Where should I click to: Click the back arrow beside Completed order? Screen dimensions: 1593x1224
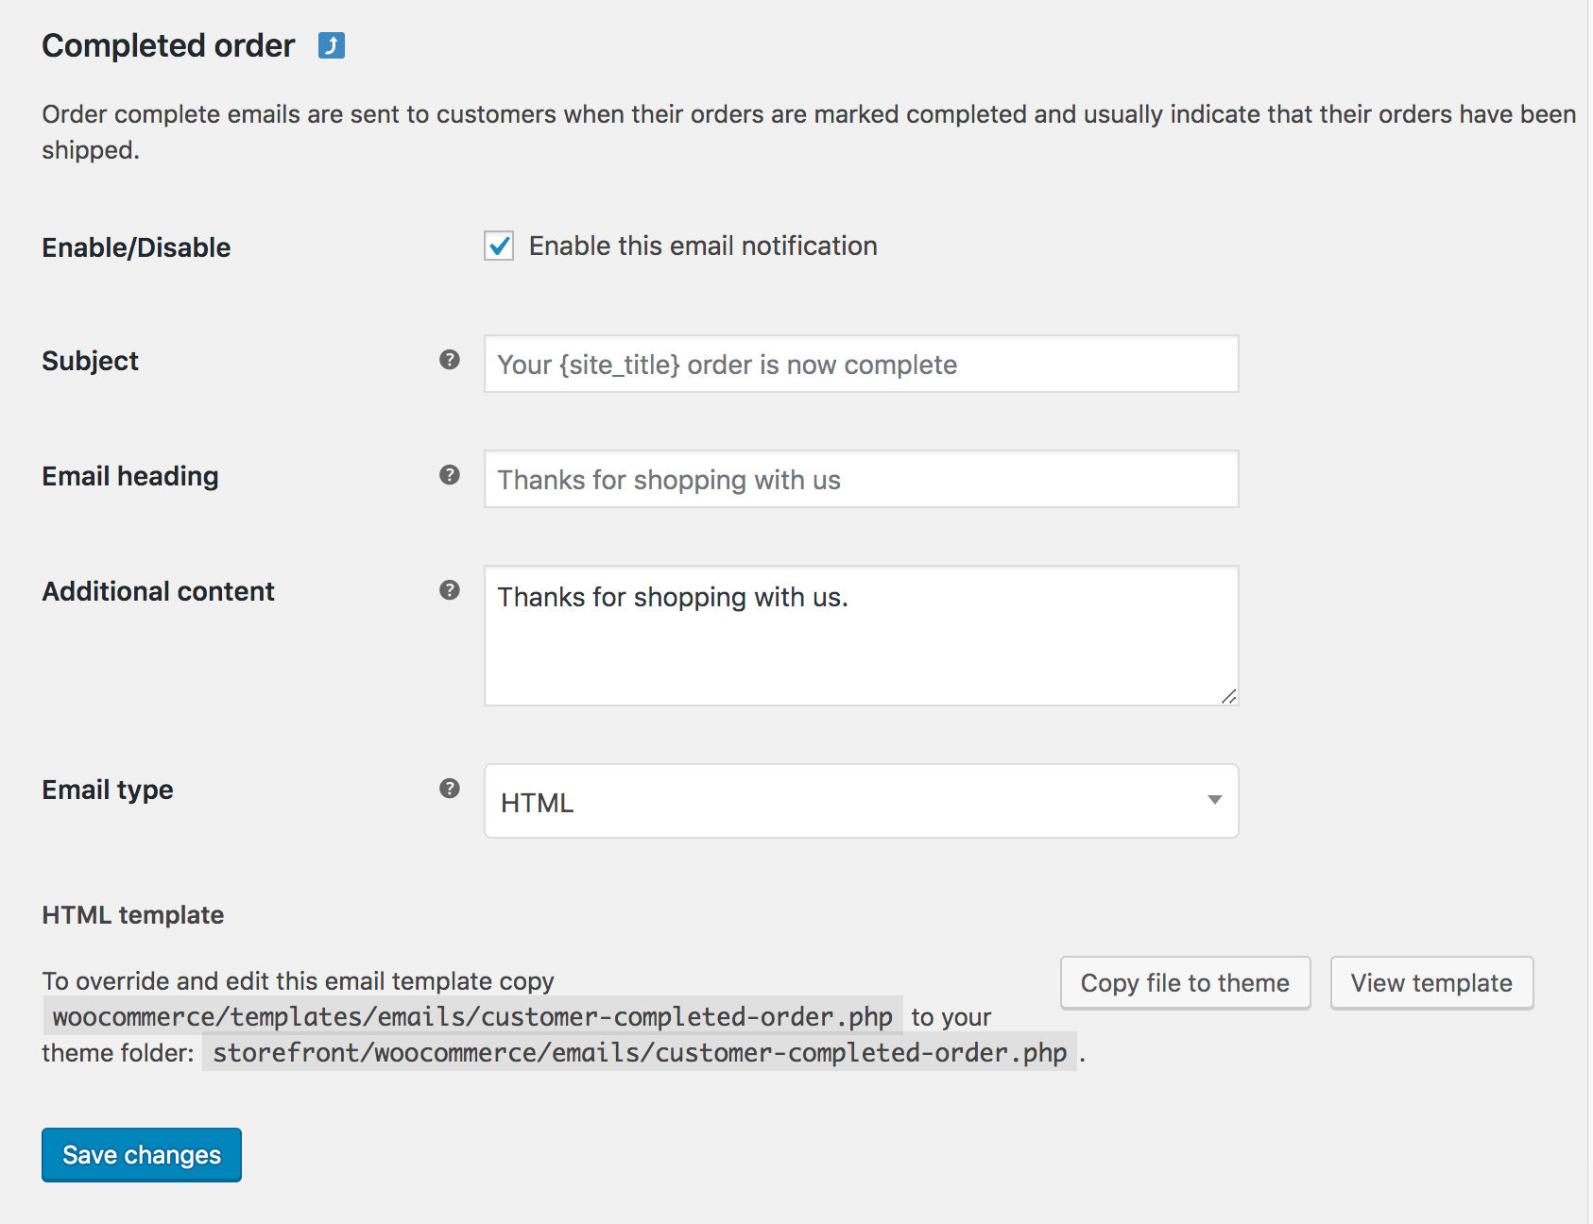(332, 45)
